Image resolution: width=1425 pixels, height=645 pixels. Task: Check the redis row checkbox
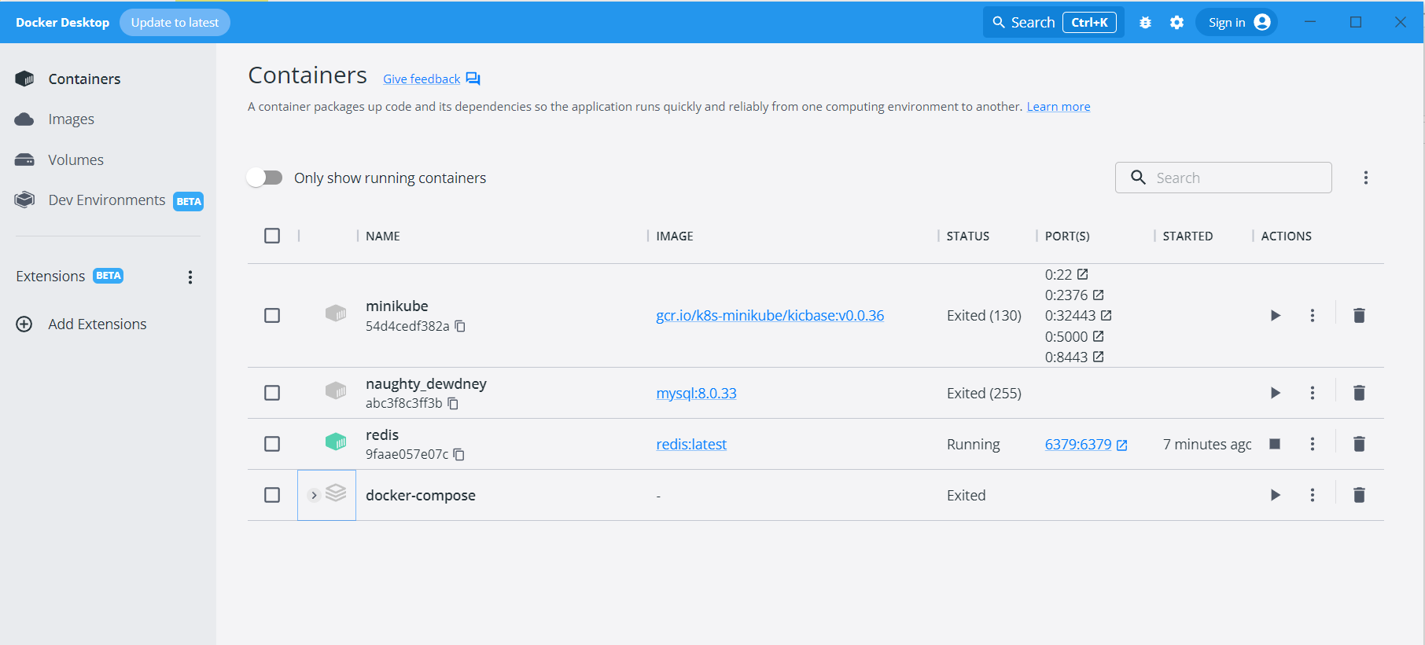[272, 444]
